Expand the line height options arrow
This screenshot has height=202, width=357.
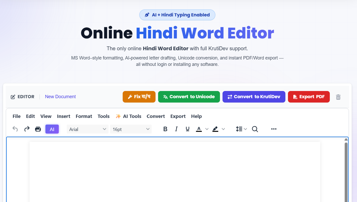[x=245, y=129]
